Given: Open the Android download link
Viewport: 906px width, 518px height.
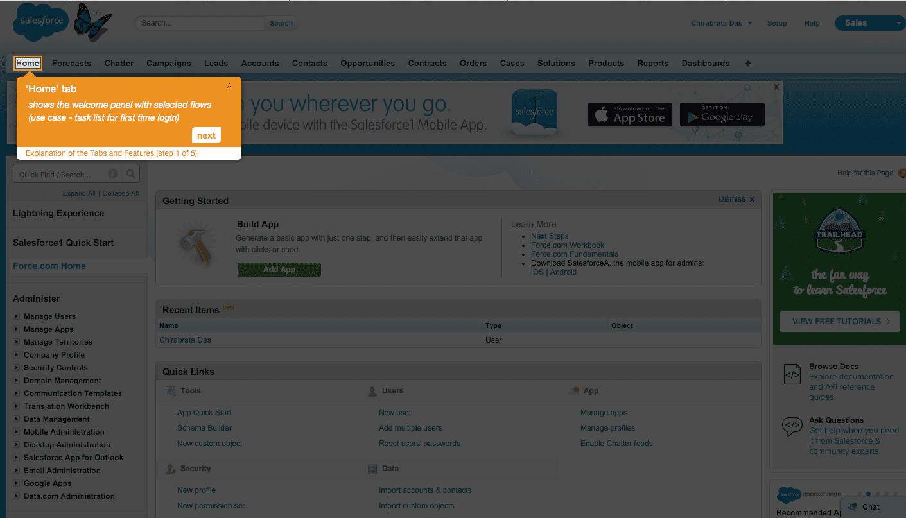Looking at the screenshot, I should (x=563, y=272).
